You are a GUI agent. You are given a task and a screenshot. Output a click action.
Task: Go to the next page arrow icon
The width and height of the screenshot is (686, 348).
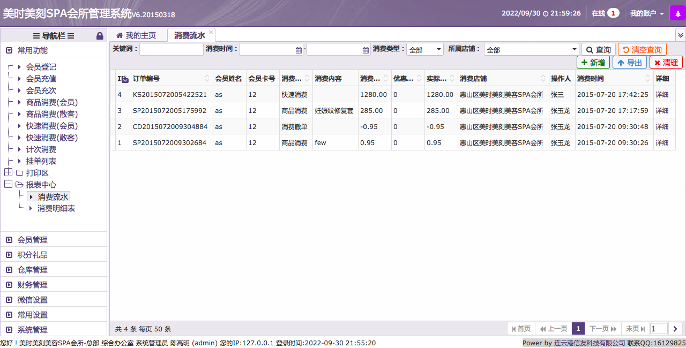[x=675, y=329]
